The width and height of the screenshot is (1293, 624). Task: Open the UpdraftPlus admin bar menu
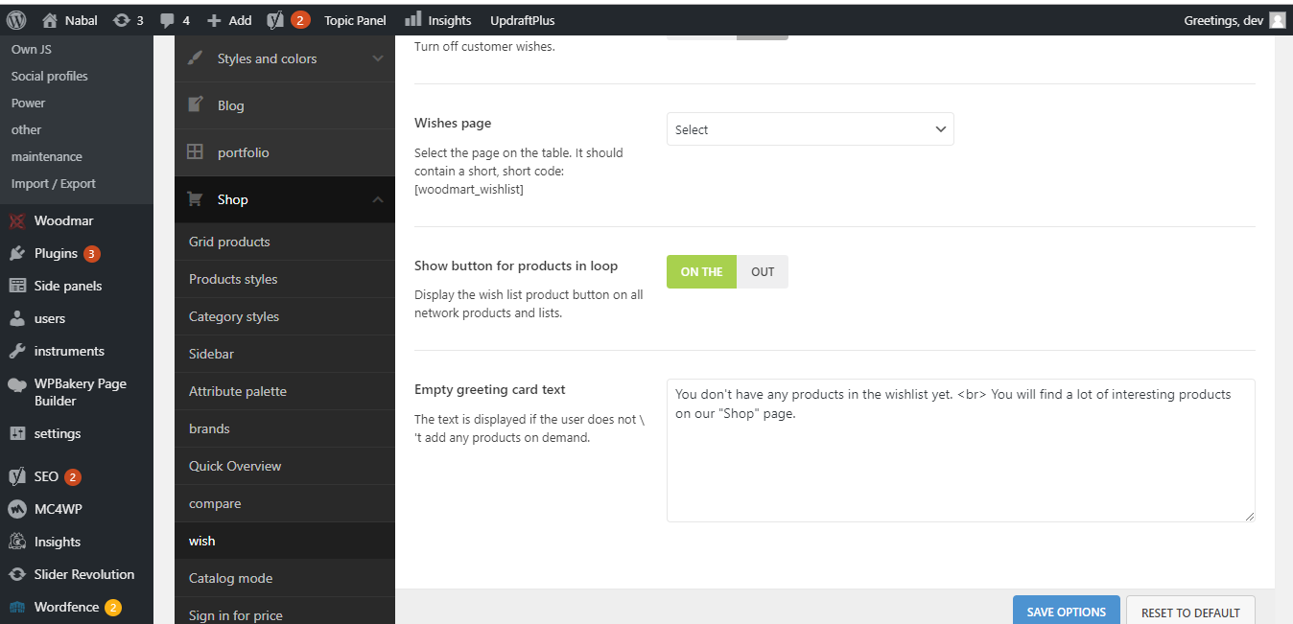point(522,20)
